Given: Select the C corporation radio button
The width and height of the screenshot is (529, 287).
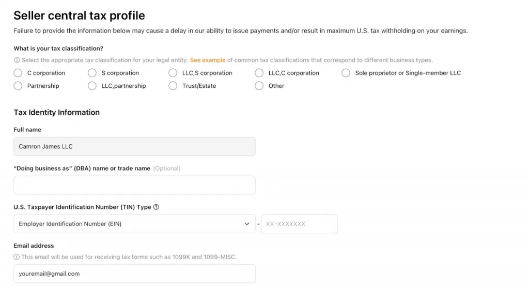Looking at the screenshot, I should [x=18, y=73].
